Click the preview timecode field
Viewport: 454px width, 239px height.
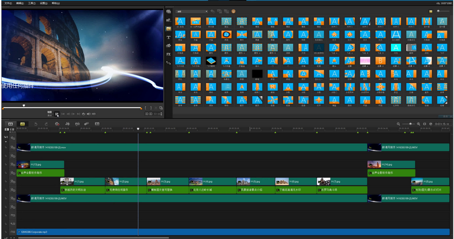(152, 114)
